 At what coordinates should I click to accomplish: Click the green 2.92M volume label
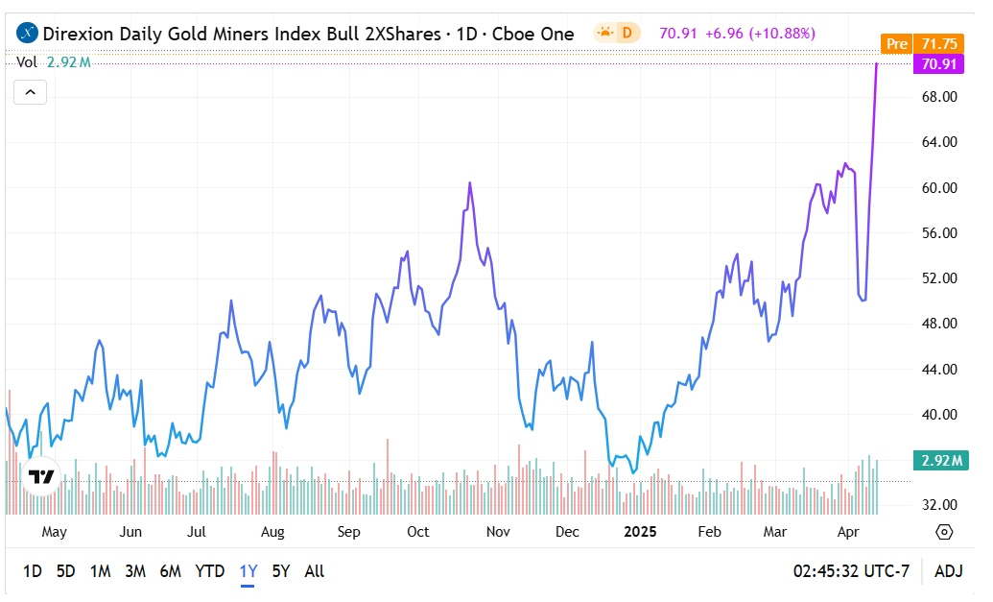click(940, 461)
